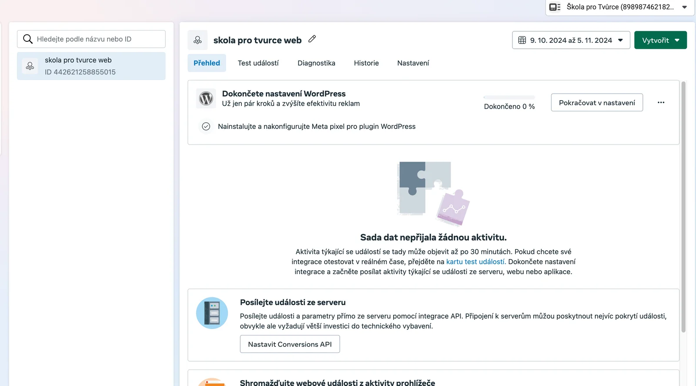
Task: Click Nastavit Conversions API button
Action: (x=290, y=344)
